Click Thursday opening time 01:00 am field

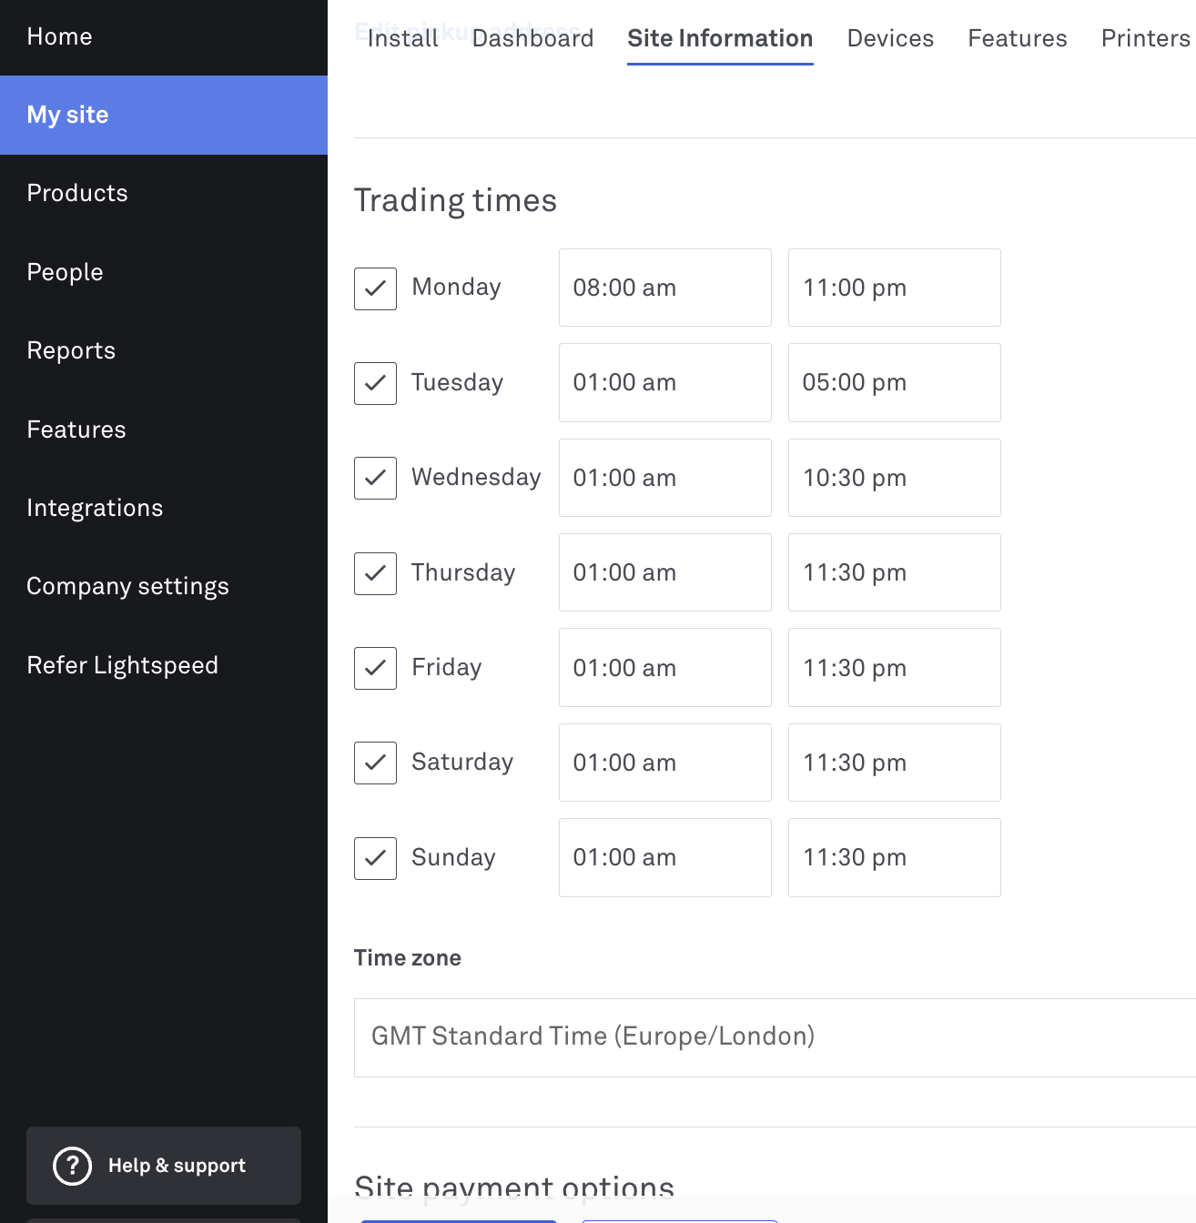pyautogui.click(x=665, y=572)
